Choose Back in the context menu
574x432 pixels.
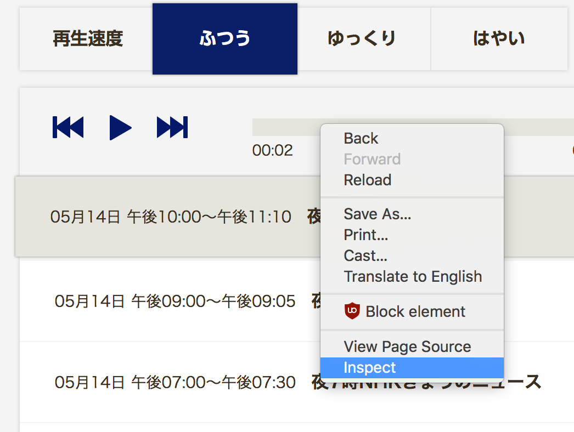point(412,138)
